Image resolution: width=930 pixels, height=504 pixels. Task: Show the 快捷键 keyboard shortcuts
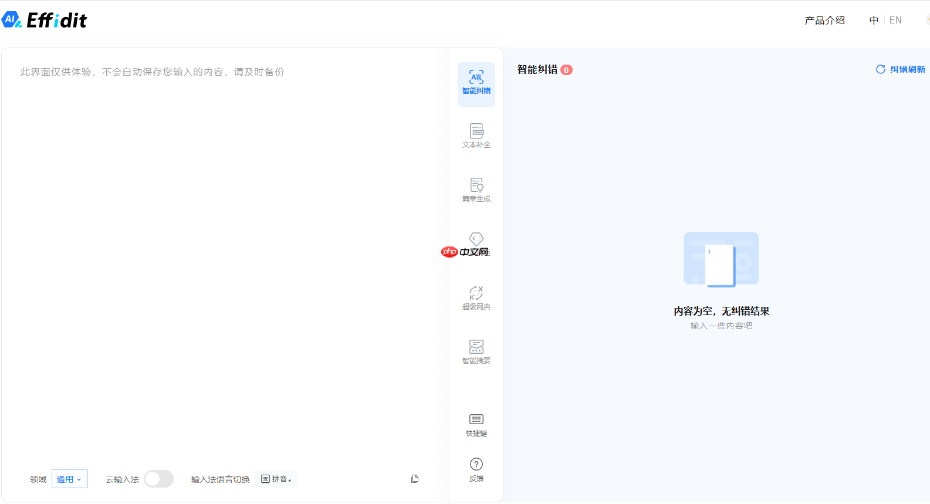[x=476, y=425]
